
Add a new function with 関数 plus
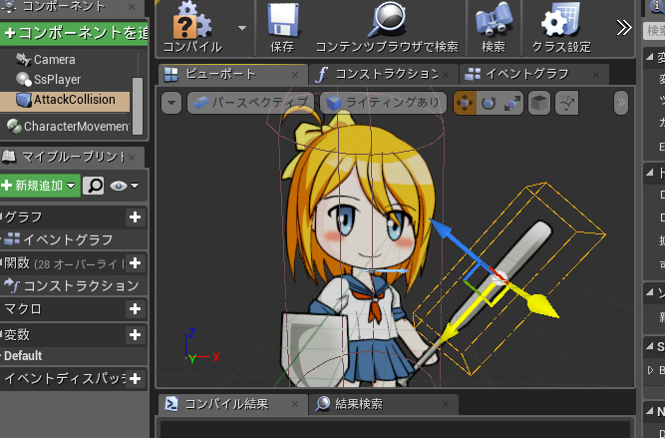point(135,263)
